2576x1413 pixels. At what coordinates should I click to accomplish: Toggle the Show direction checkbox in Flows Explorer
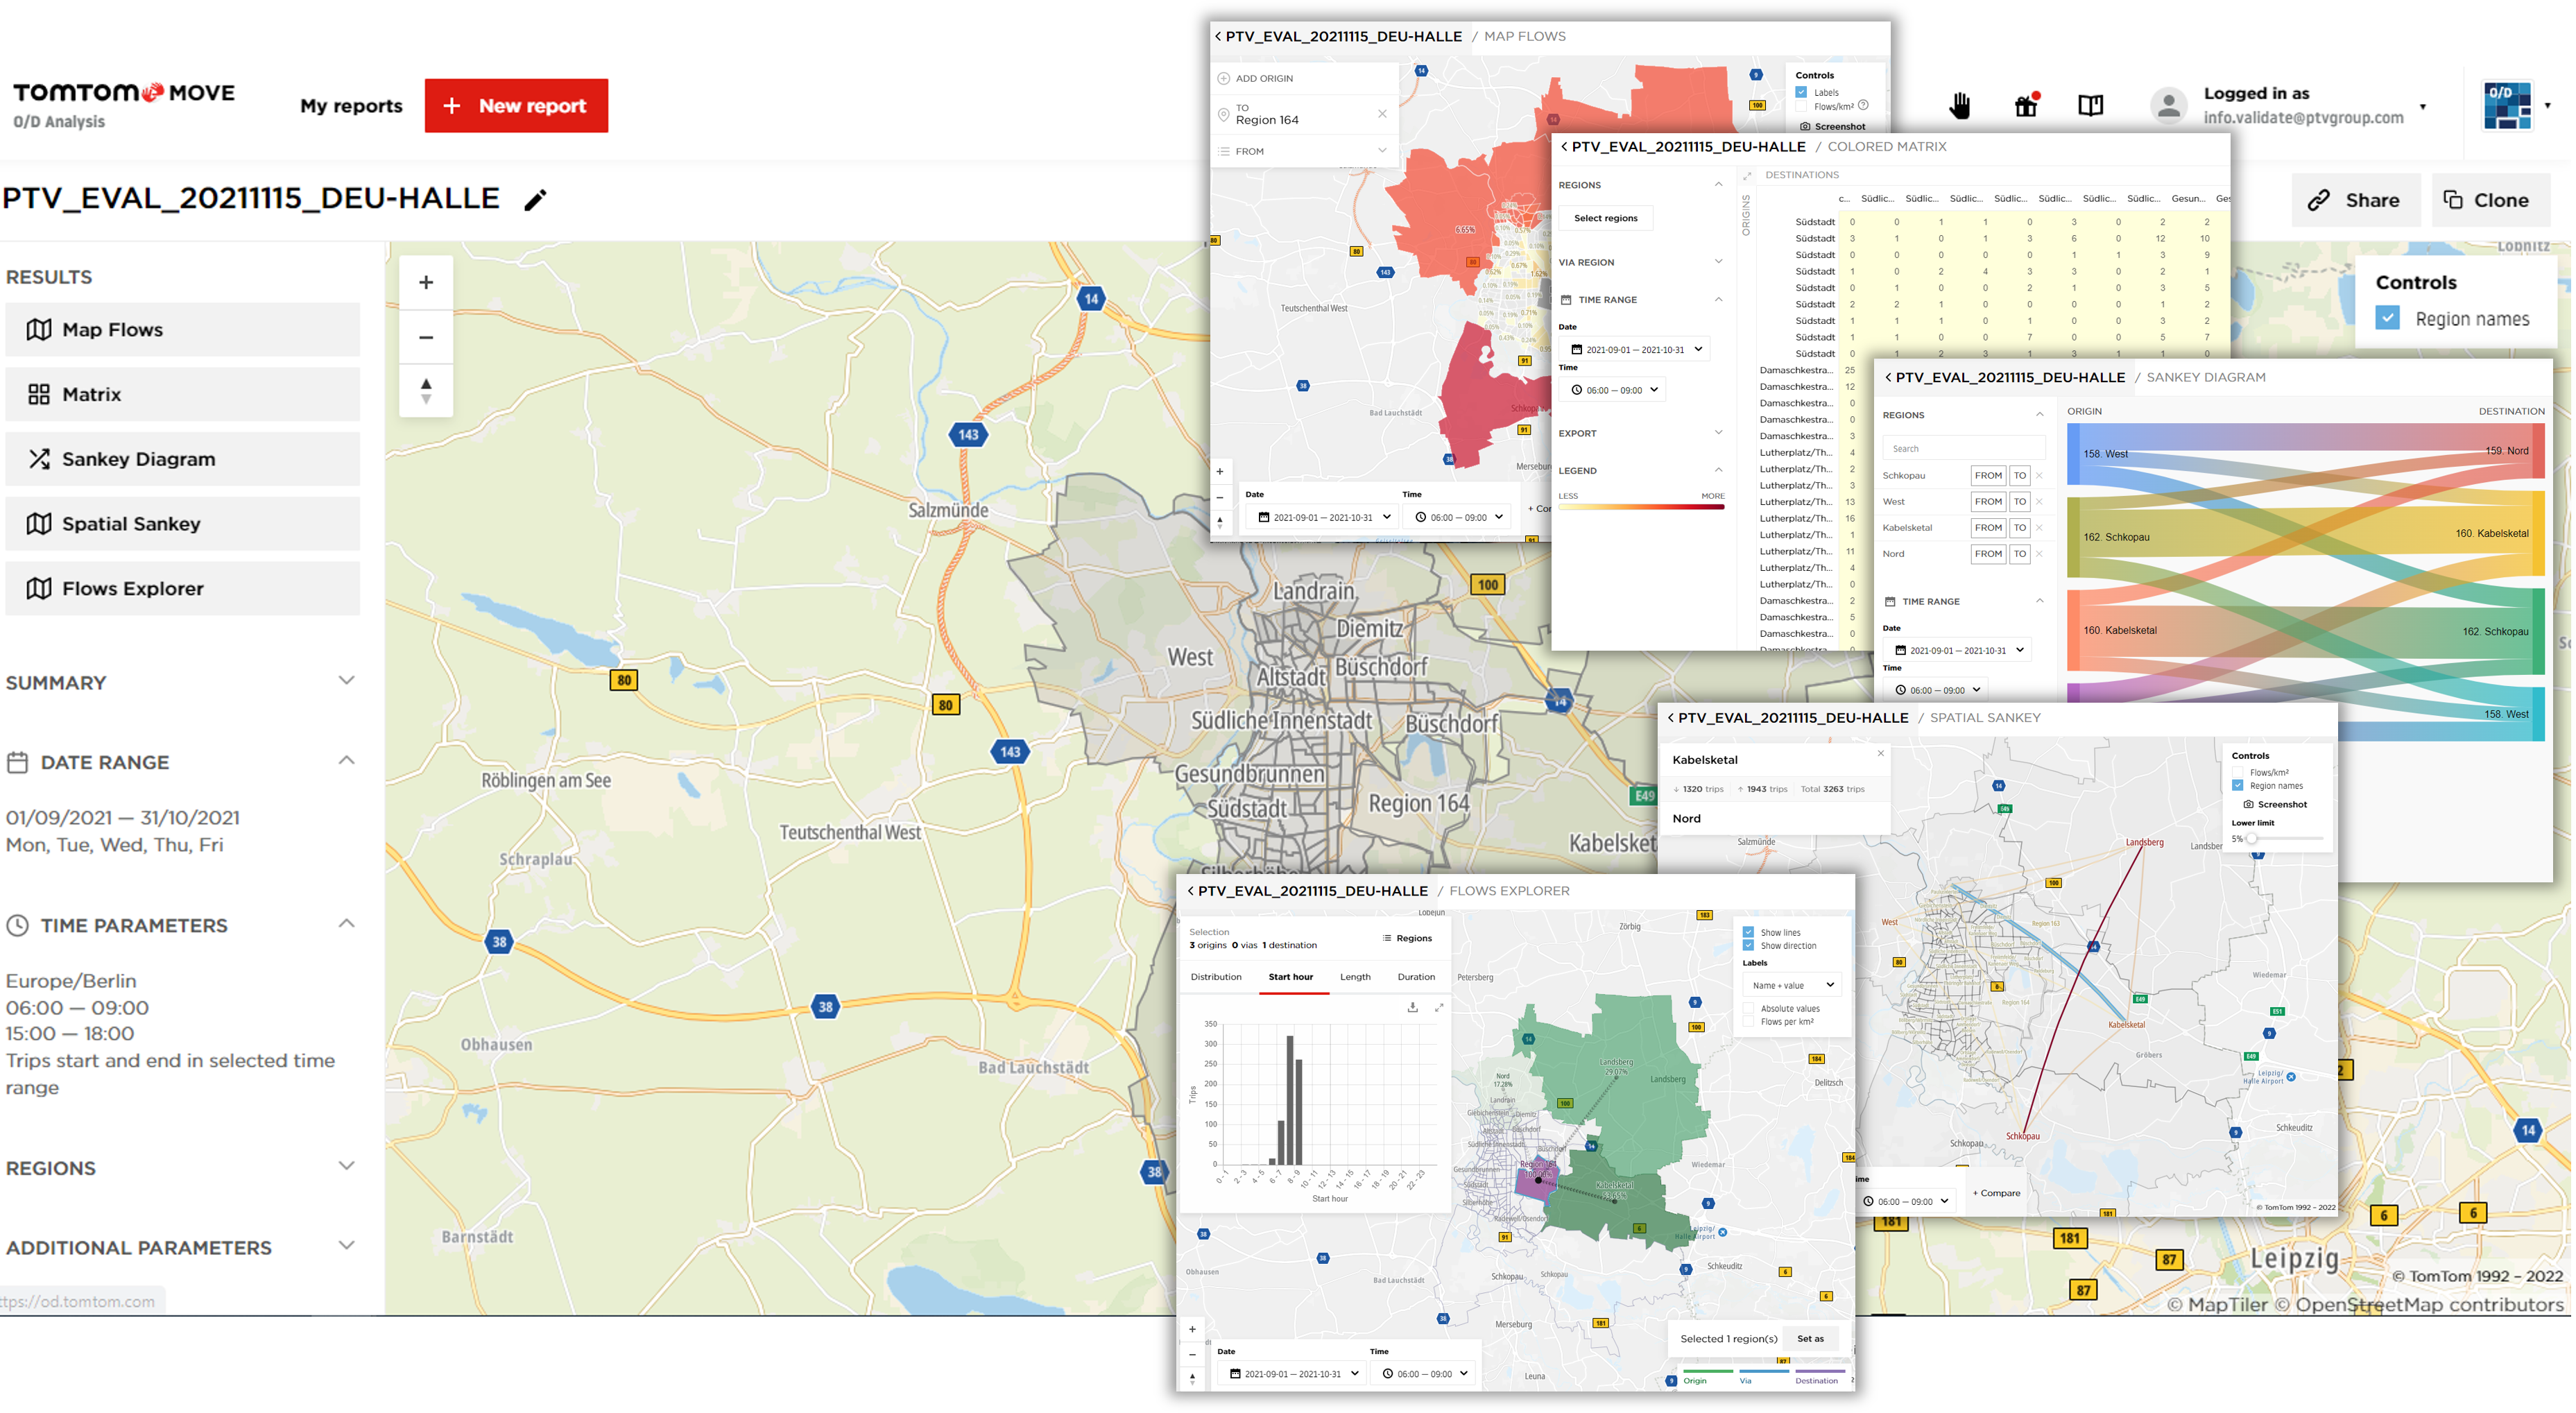[x=1748, y=945]
